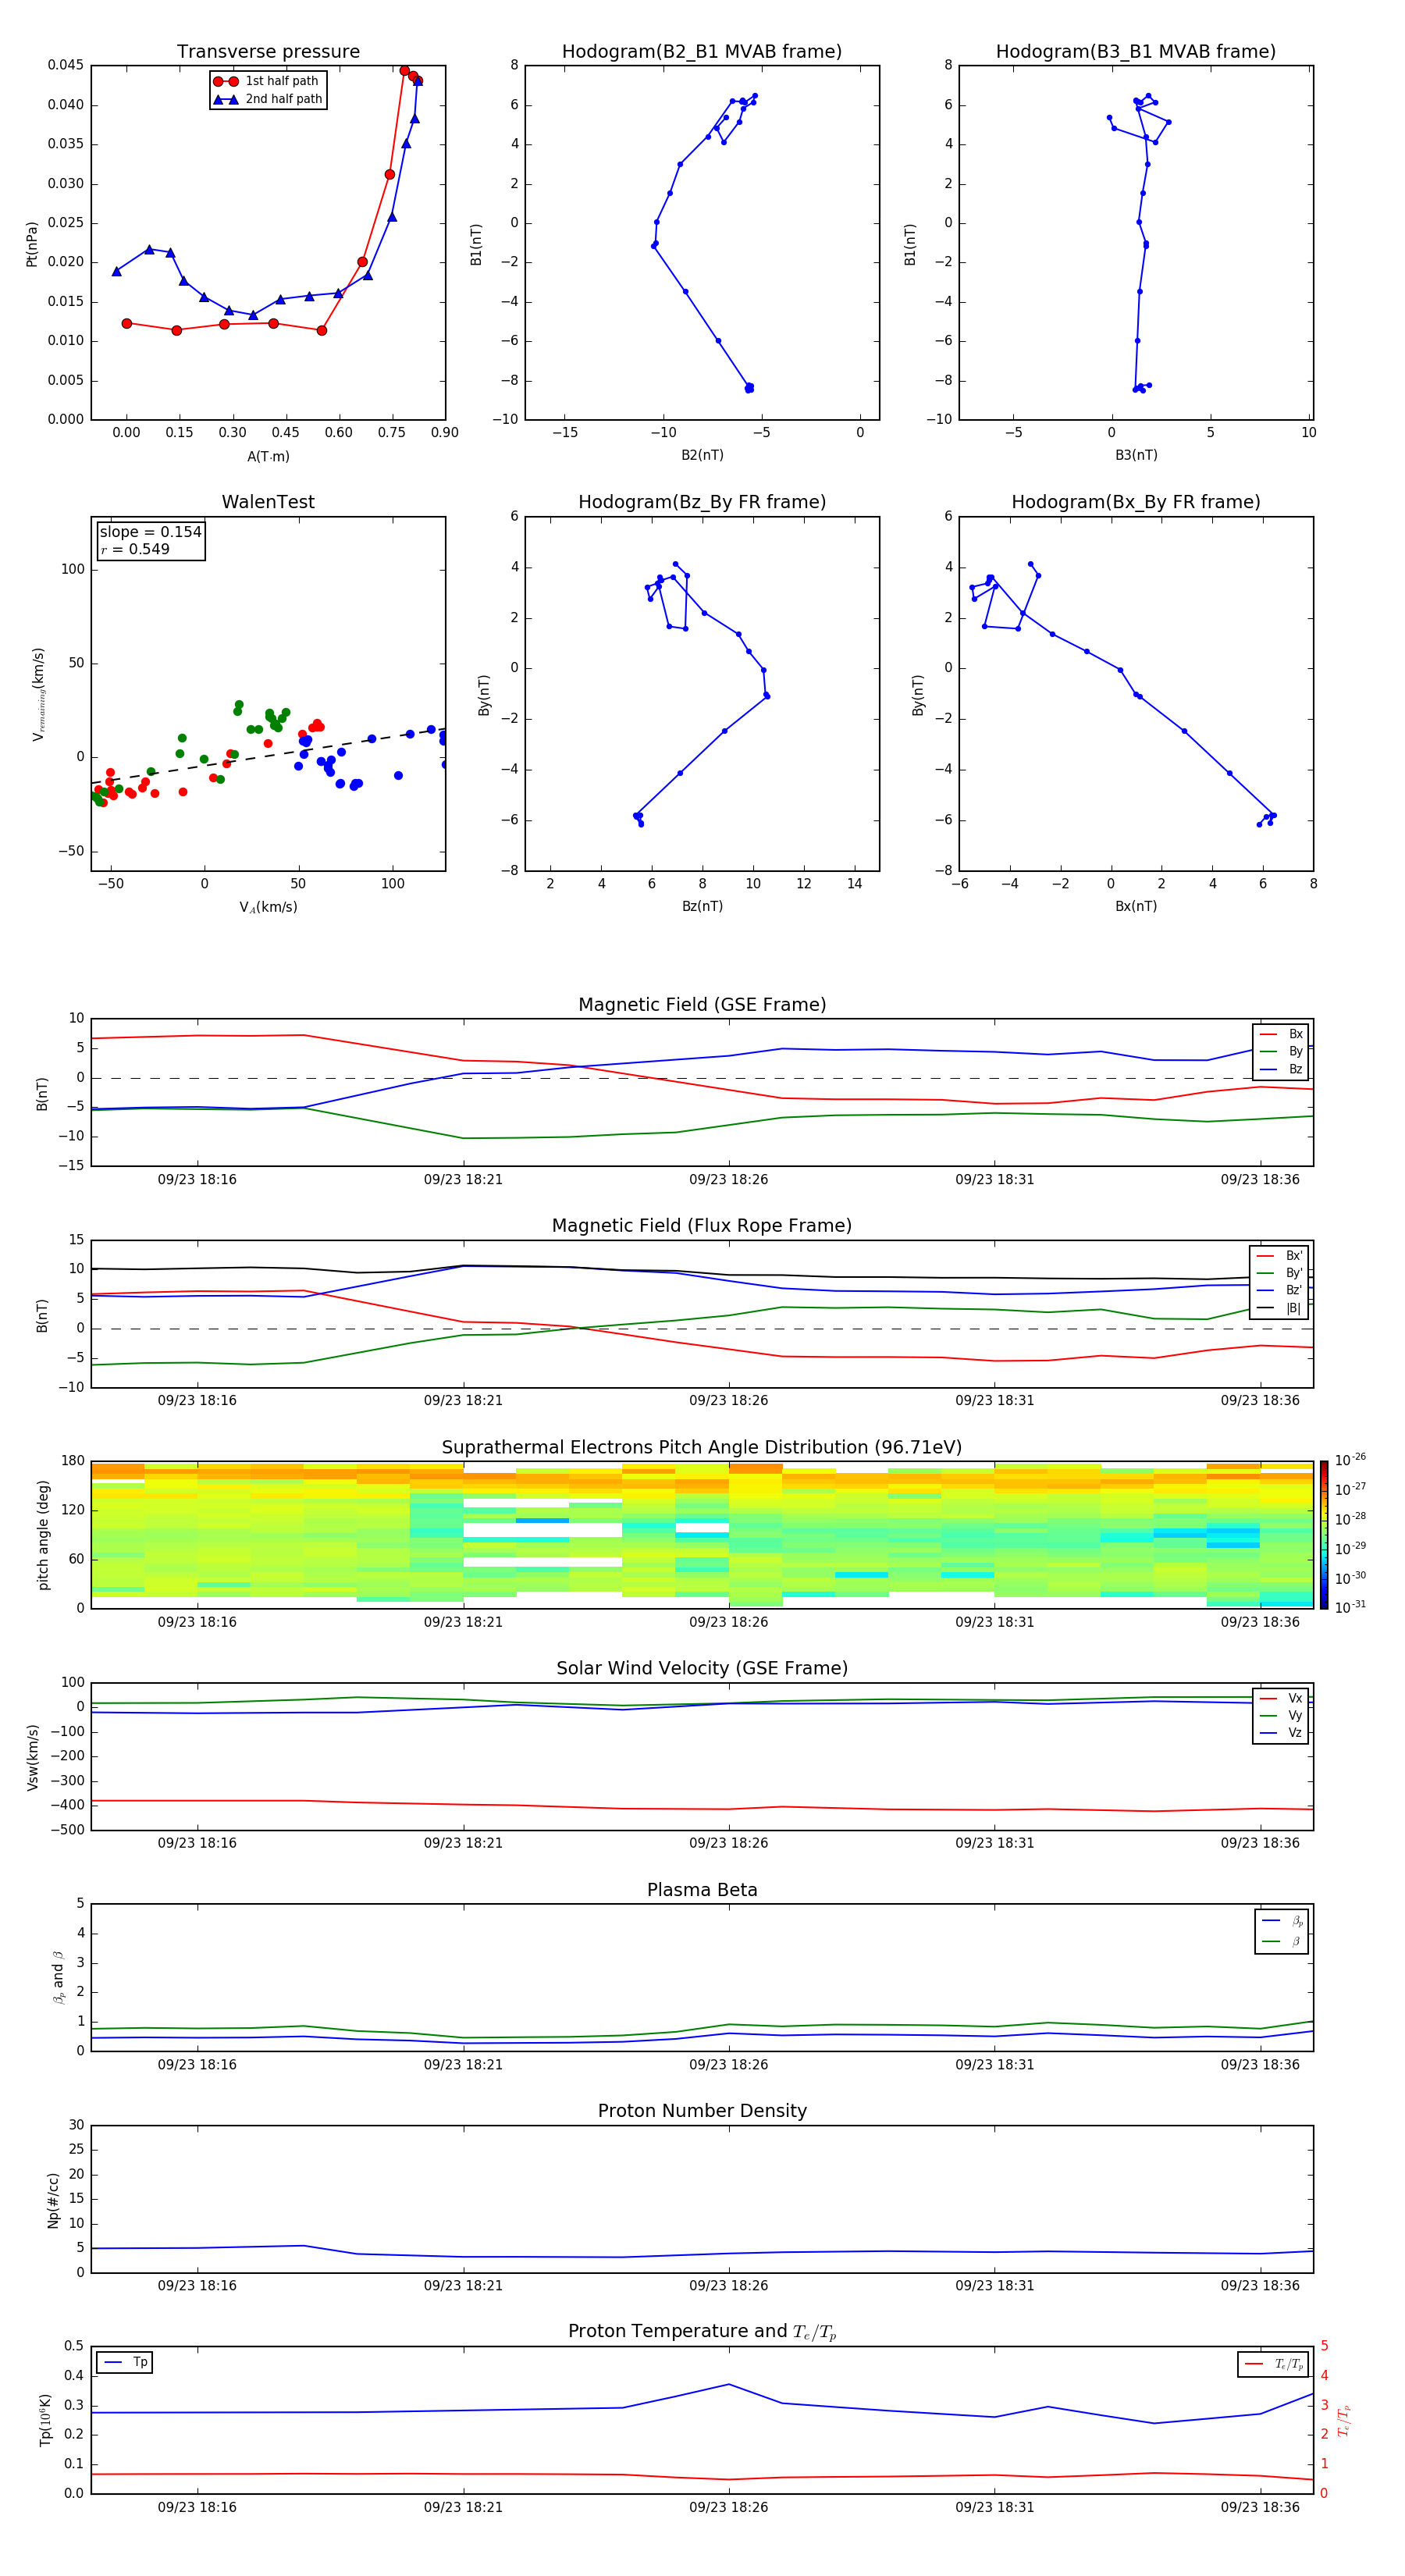Click the 'Pt(nPa)' y-axis label
The height and width of the screenshot is (2576, 1405).
31,243
